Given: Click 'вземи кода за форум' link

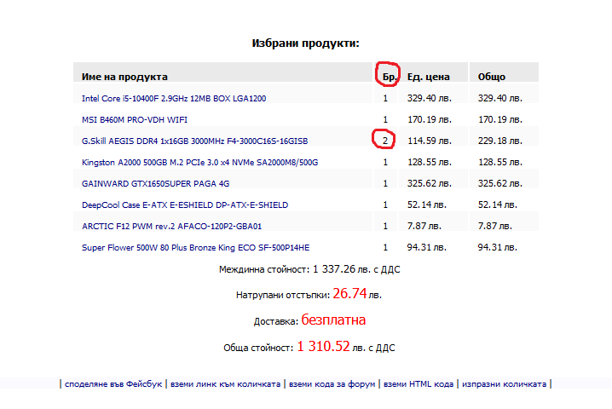Looking at the screenshot, I should tap(332, 384).
